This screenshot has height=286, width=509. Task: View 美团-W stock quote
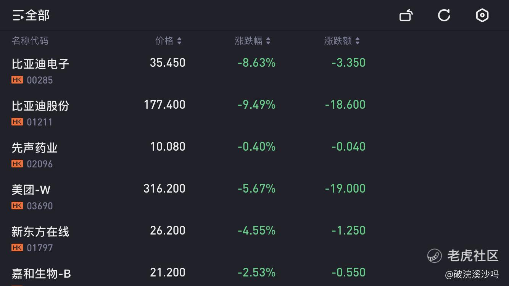[31, 190]
